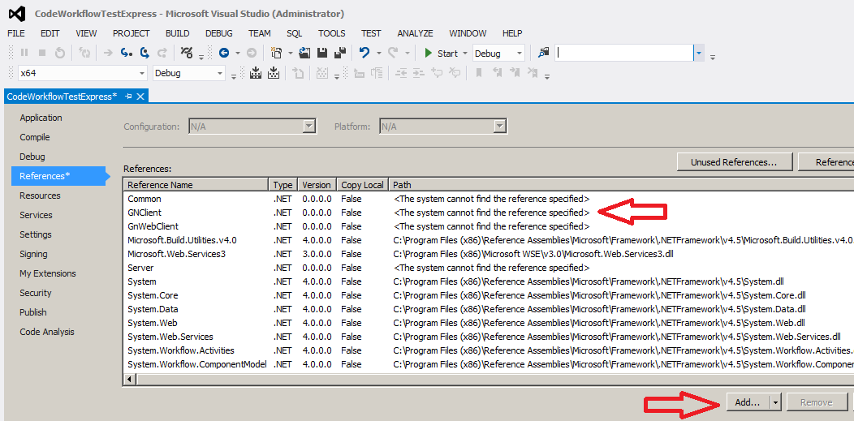
Task: Open the Code Analysis settings page
Action: tap(47, 332)
